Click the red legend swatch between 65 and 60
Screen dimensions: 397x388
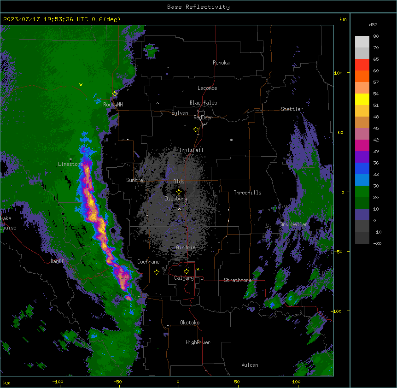362,65
